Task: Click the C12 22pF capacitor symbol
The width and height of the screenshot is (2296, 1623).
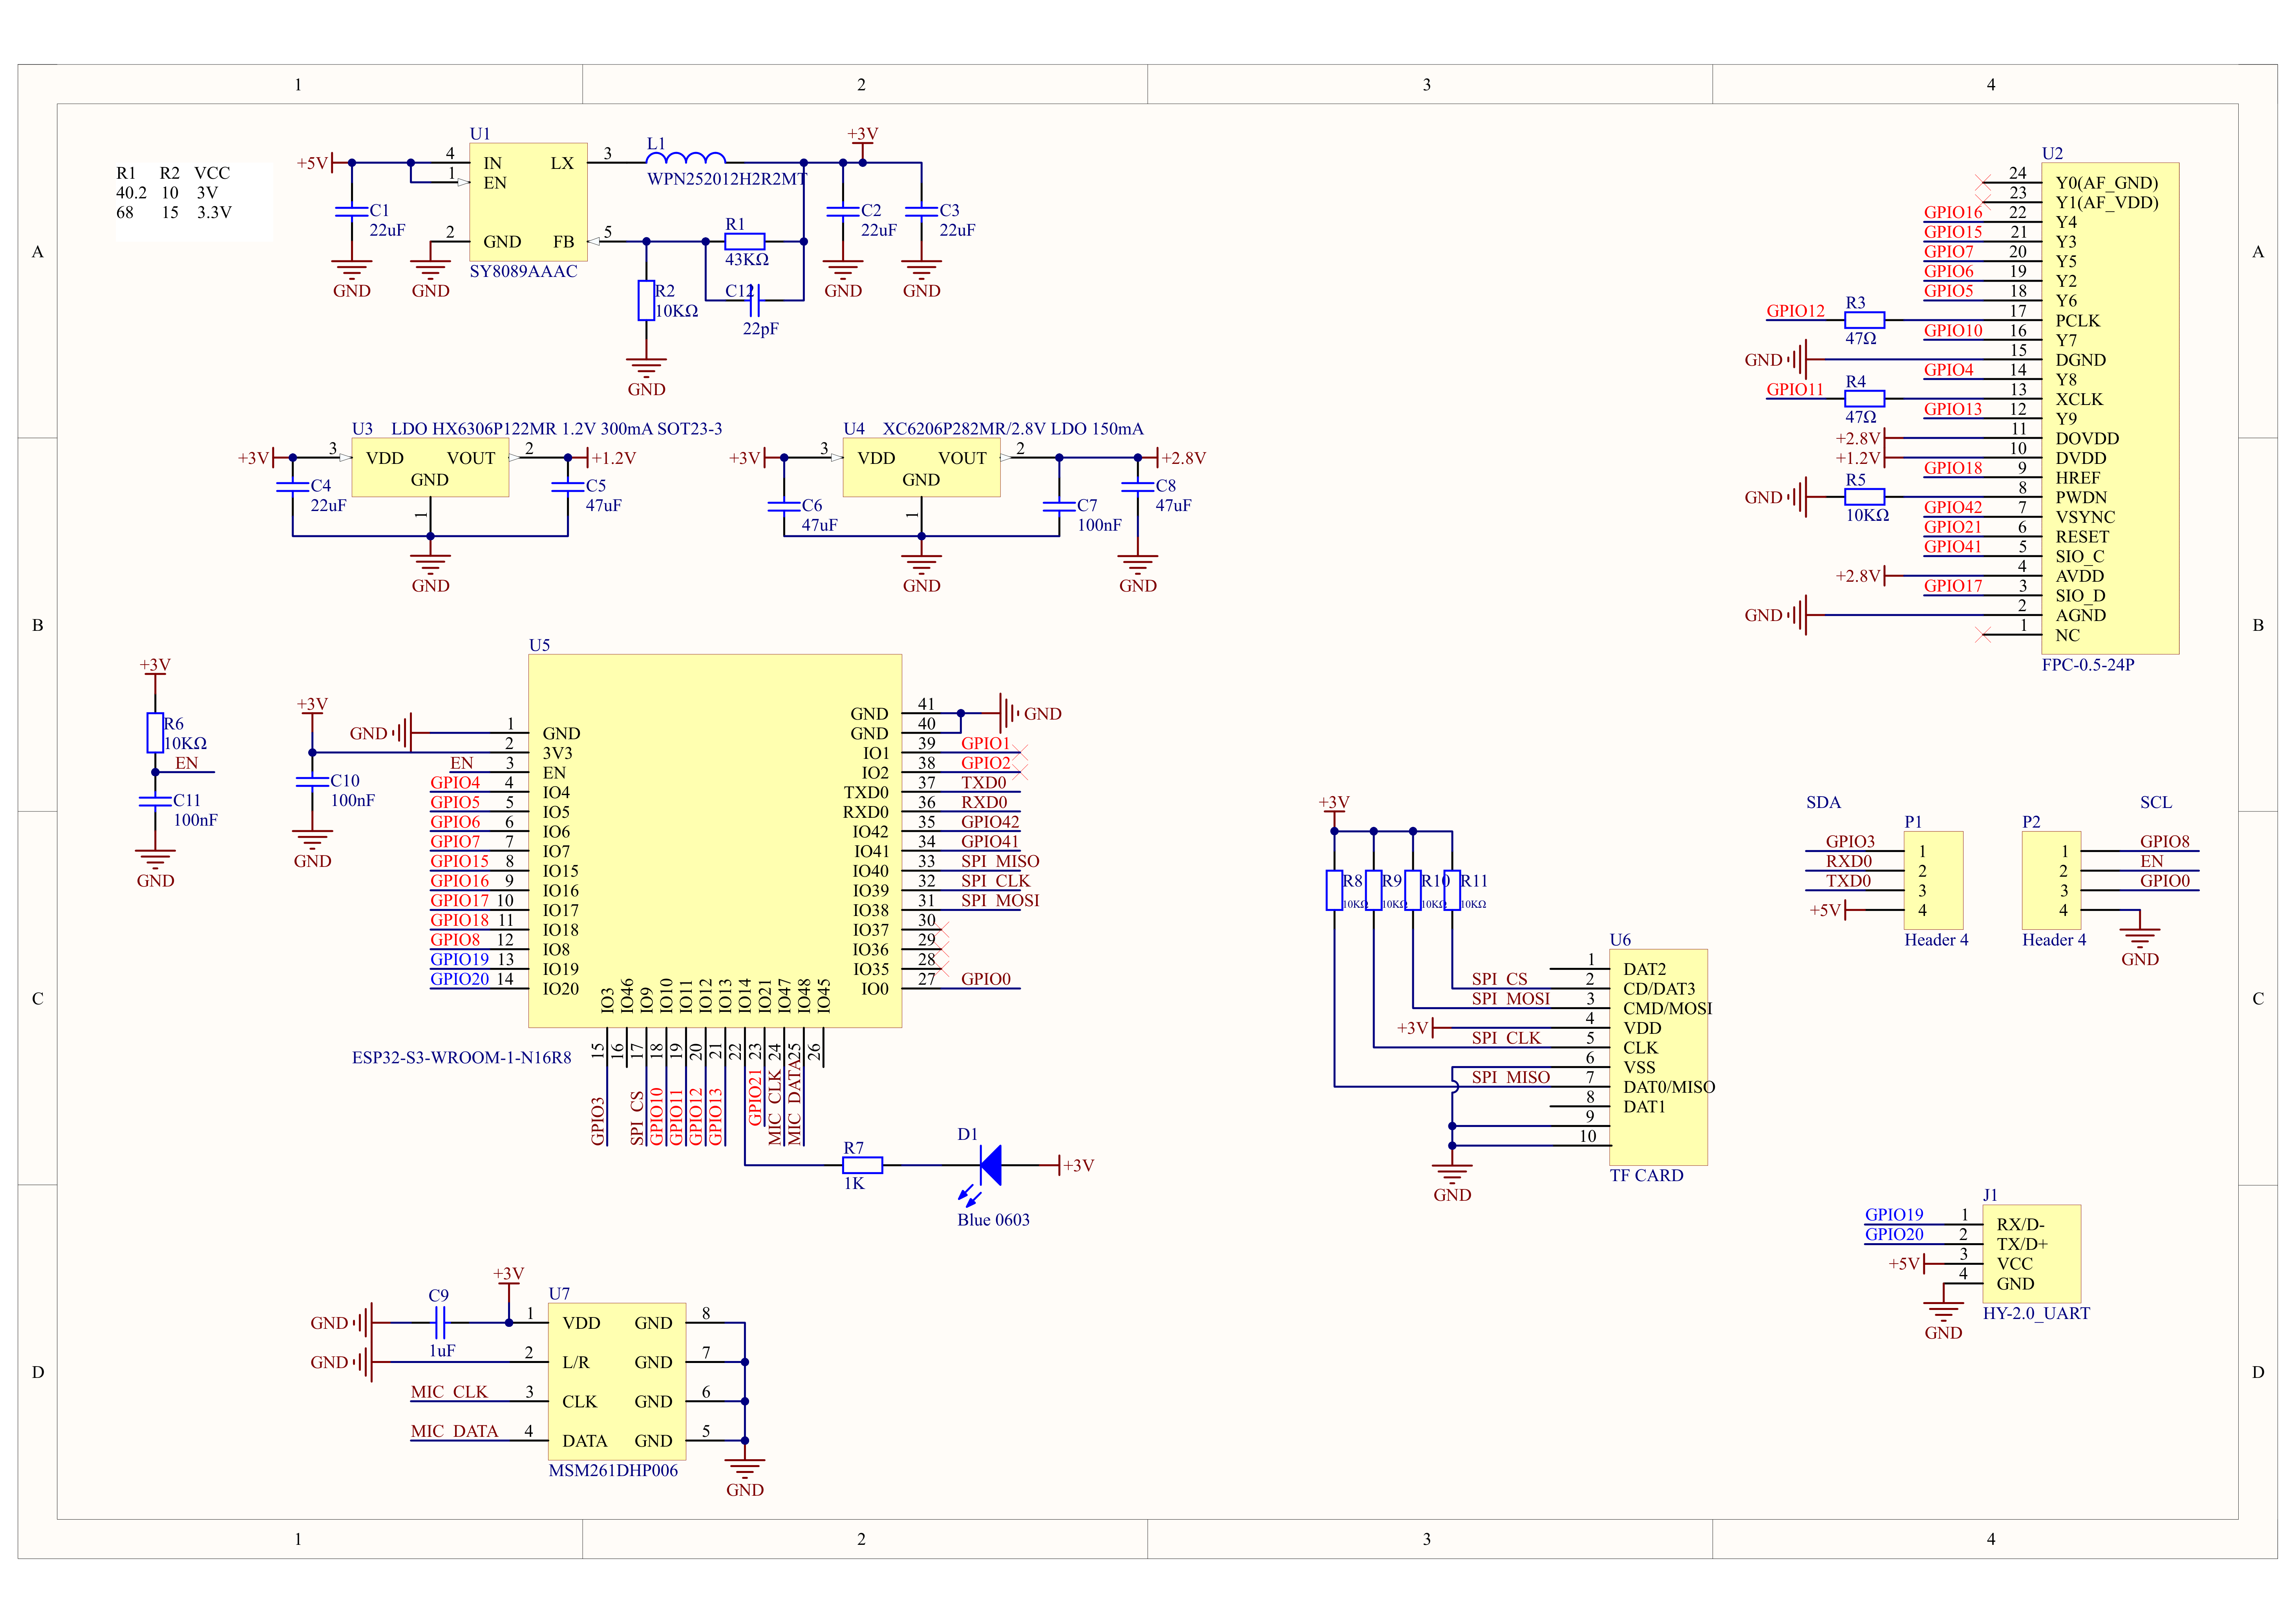Action: point(755,299)
